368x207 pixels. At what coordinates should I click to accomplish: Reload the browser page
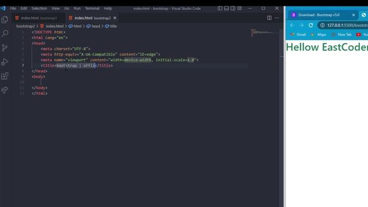[x=310, y=25]
